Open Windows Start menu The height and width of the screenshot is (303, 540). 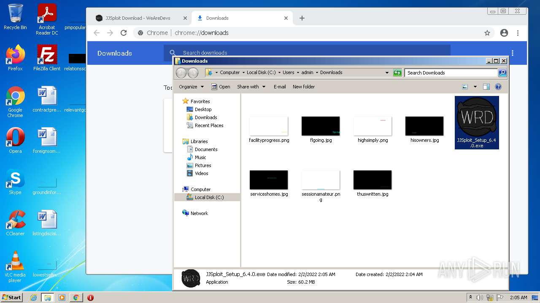12,298
